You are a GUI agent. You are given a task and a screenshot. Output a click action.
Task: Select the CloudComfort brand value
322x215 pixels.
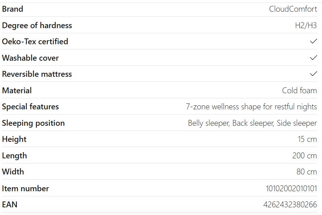coord(293,9)
